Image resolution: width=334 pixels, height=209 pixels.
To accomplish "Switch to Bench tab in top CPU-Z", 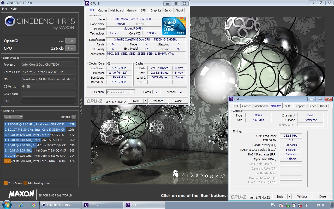I will pyautogui.click(x=168, y=10).
